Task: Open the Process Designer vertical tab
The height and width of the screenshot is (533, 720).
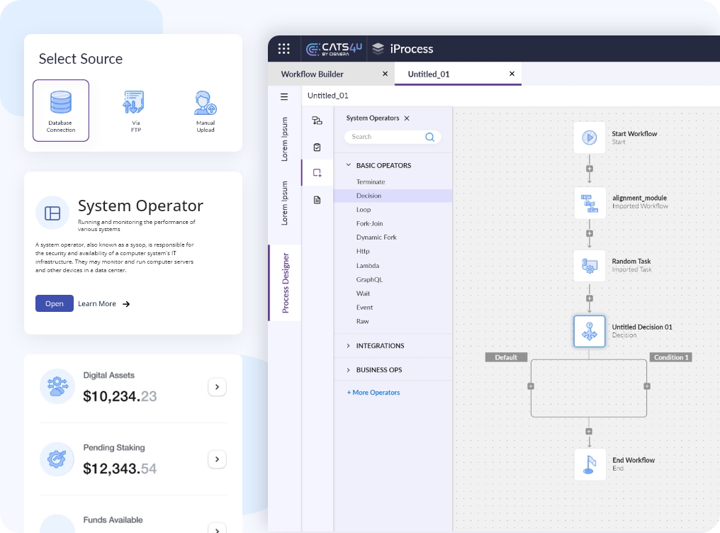Action: coord(285,283)
